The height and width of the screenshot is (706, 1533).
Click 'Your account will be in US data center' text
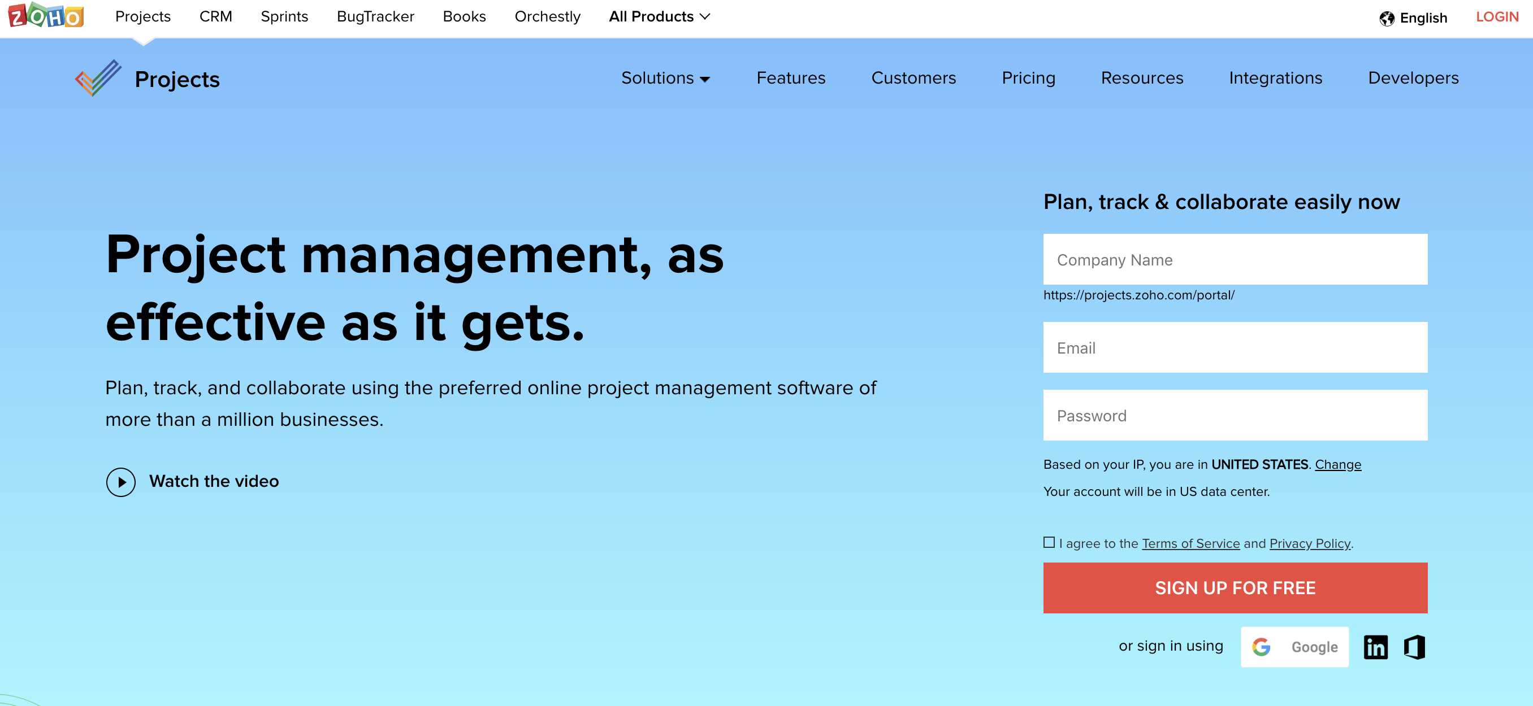click(x=1157, y=492)
